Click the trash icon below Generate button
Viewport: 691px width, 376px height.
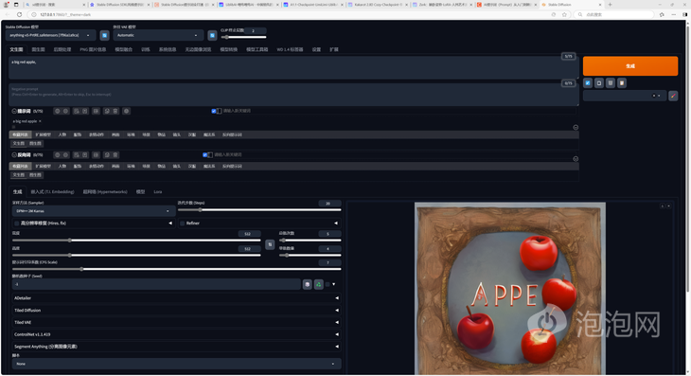click(611, 82)
